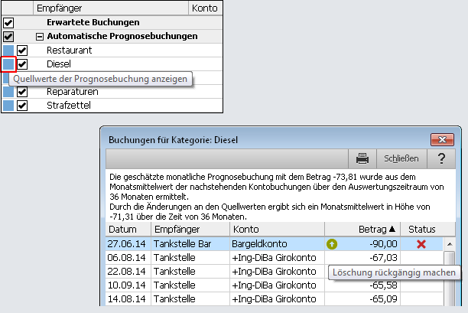Uncheck the Restaurant checkbox
Screen dimensions: 468x313
pos(23,51)
